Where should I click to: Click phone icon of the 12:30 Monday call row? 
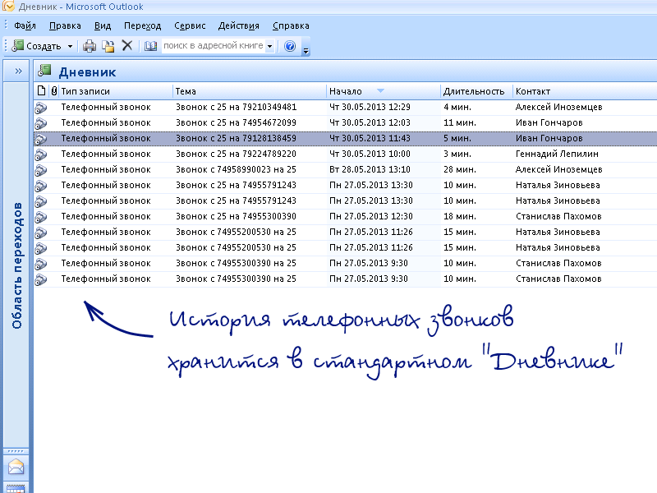(x=41, y=217)
